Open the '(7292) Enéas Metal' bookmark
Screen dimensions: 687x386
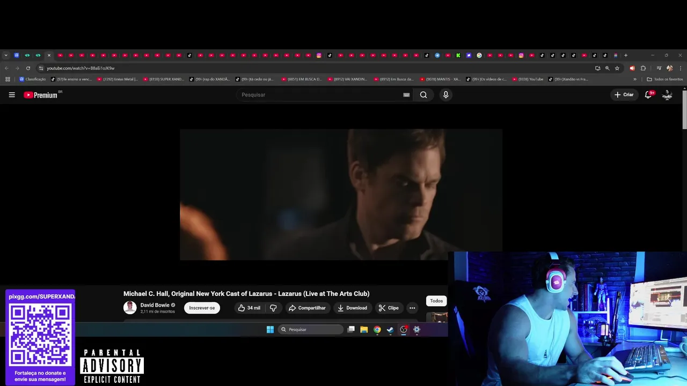point(117,79)
